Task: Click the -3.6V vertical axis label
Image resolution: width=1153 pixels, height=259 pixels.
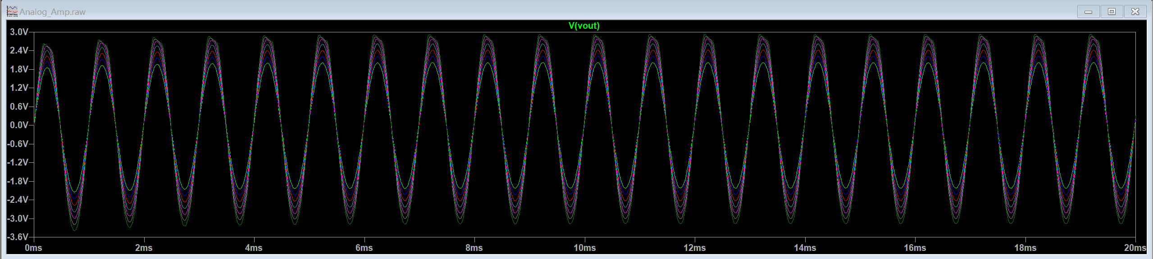Action: (x=18, y=237)
